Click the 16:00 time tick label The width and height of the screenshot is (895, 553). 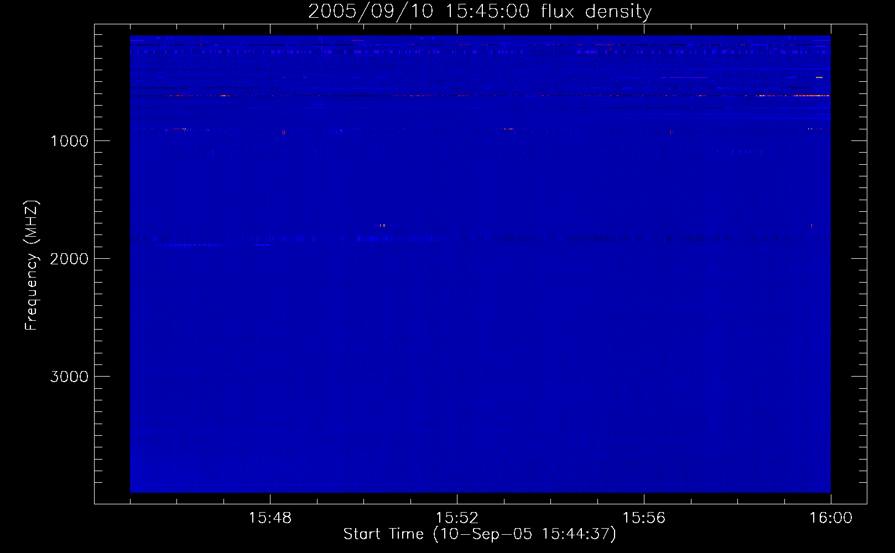pyautogui.click(x=831, y=518)
